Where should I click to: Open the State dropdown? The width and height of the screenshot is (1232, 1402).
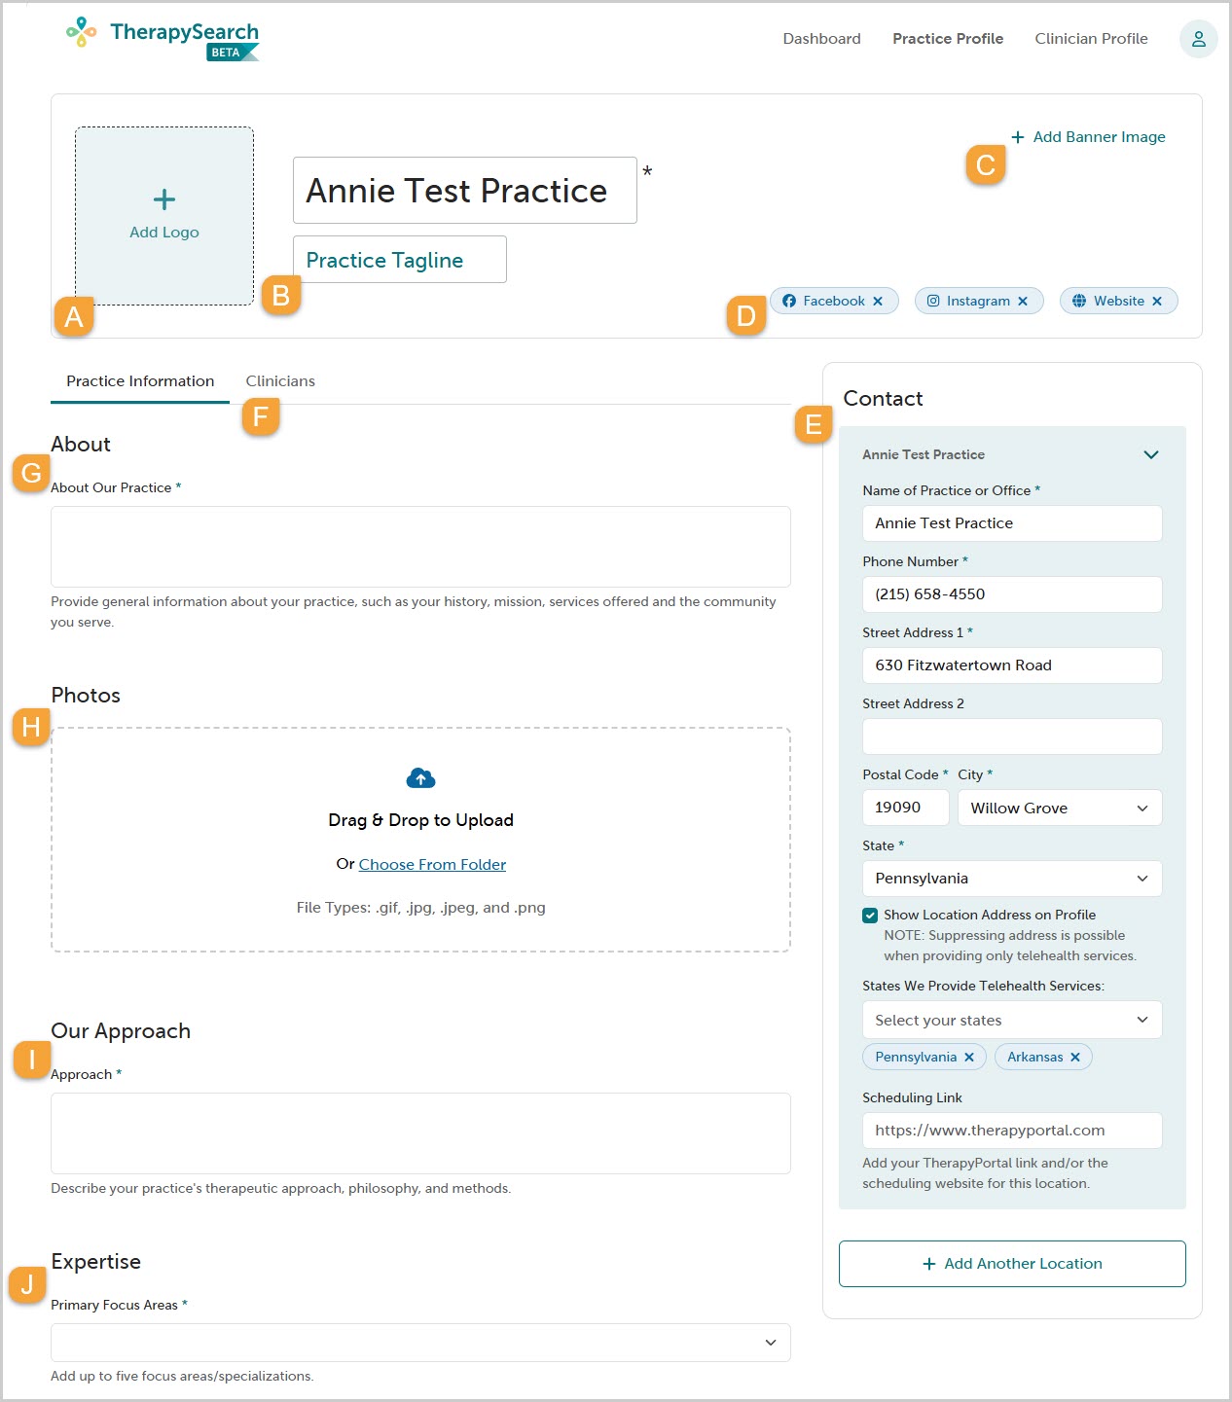pos(1012,879)
